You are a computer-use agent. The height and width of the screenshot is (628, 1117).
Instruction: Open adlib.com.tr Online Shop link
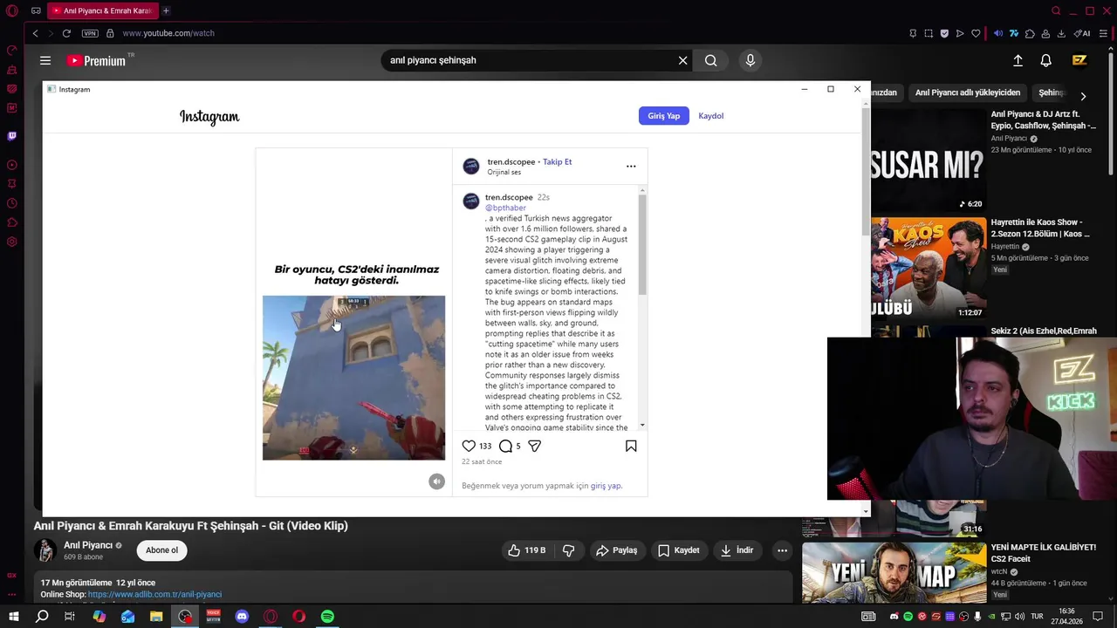[154, 594]
